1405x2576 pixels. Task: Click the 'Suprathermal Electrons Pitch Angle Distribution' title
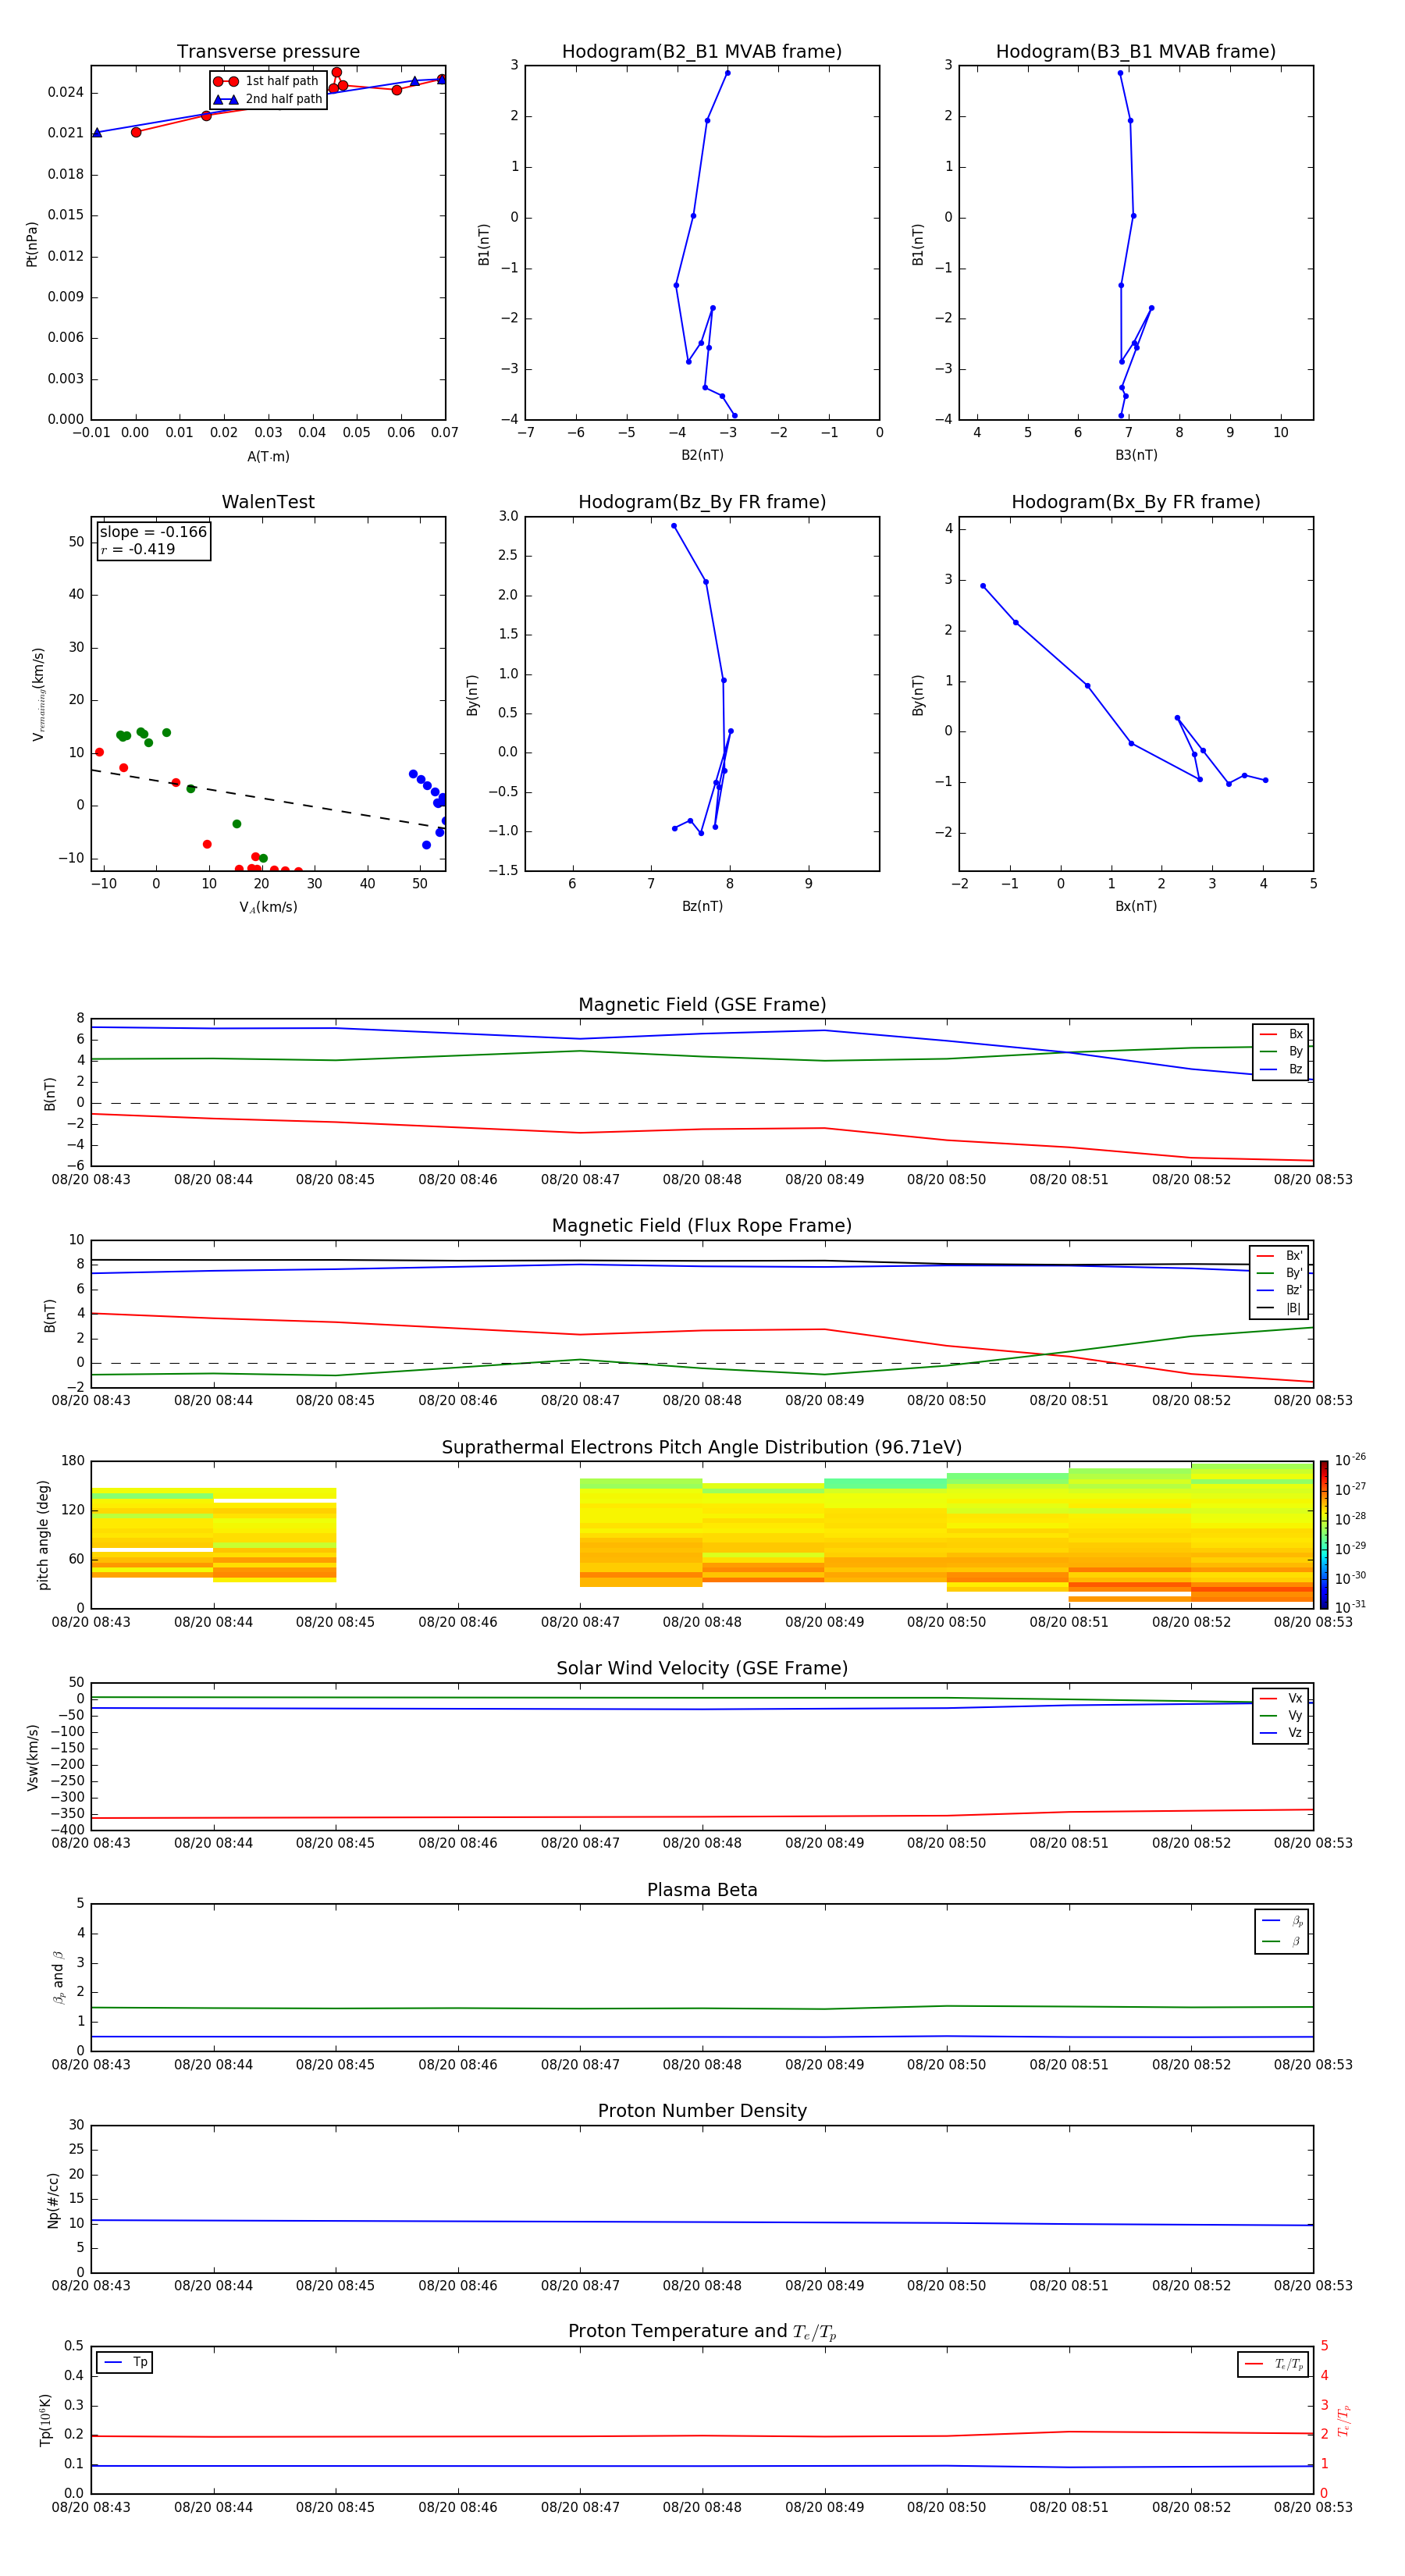[x=702, y=1448]
